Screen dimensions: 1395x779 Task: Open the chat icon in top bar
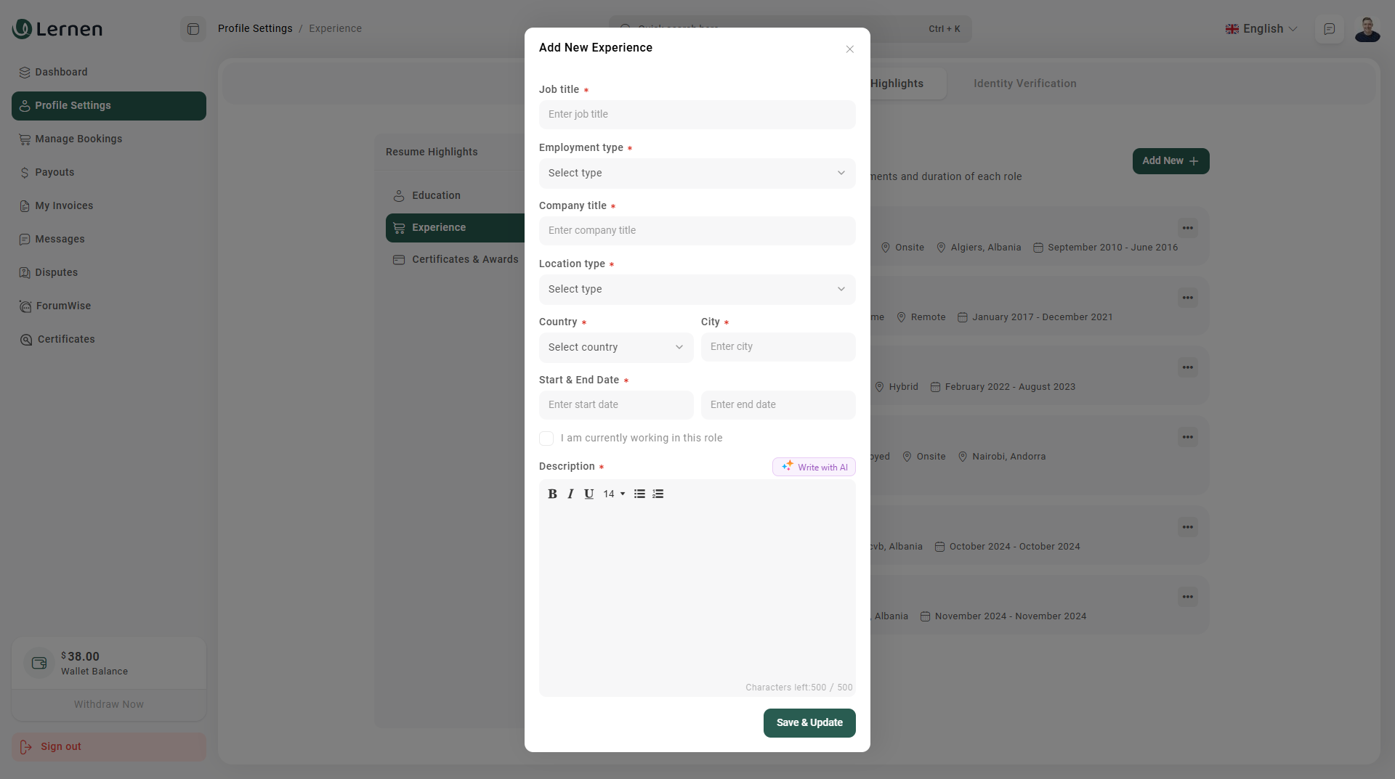1329,29
